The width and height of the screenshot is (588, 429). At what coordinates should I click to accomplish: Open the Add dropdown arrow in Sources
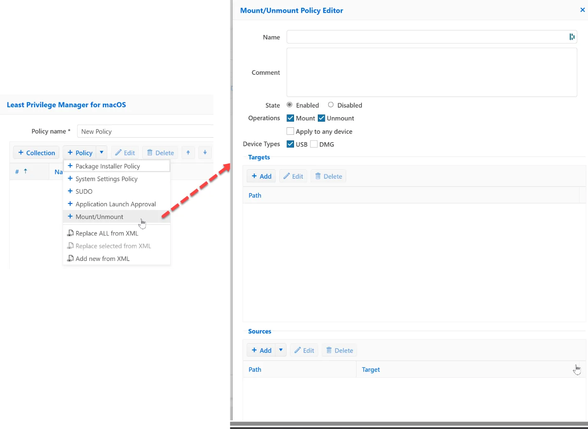tap(280, 350)
